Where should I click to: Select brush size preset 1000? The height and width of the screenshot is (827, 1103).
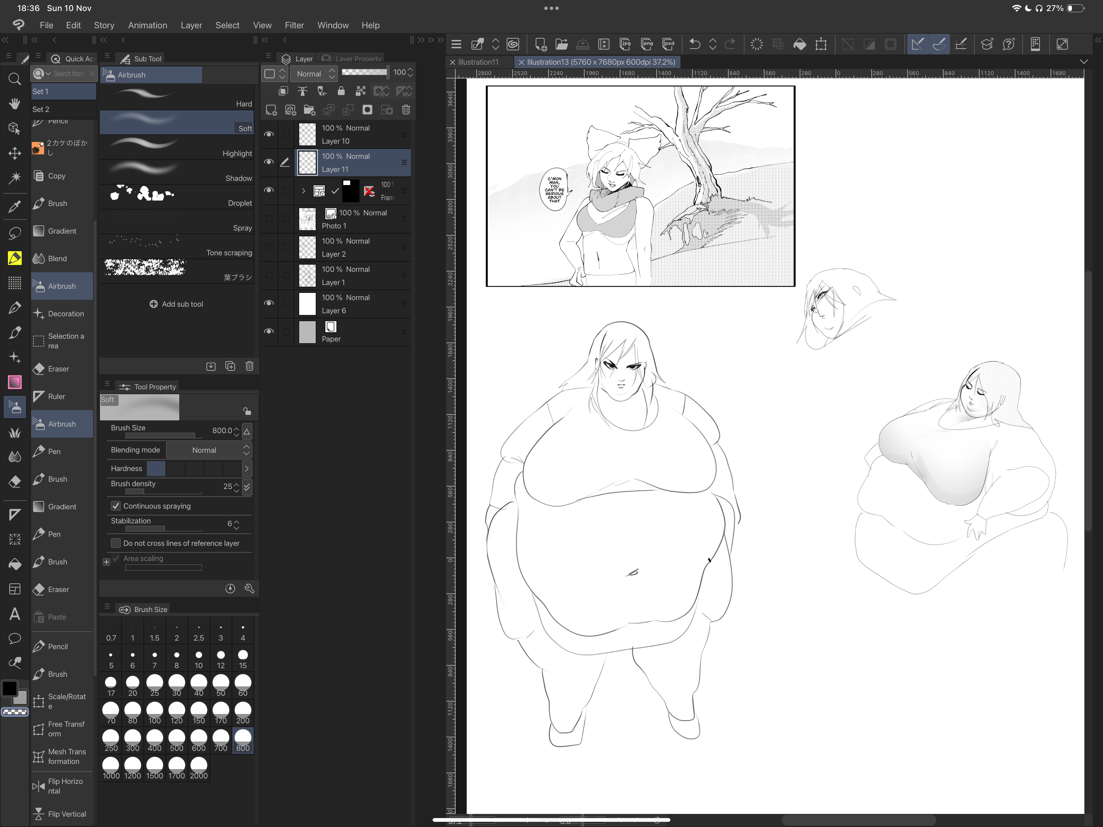111,768
